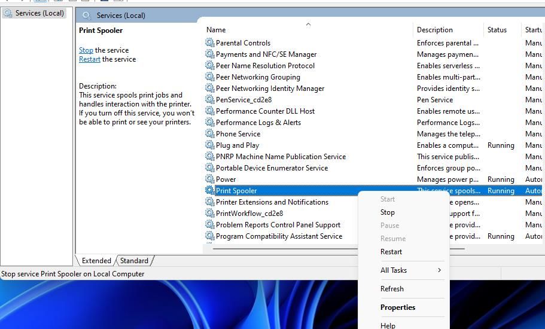The width and height of the screenshot is (545, 329).
Task: Select the Phone Service name
Action: click(x=238, y=134)
